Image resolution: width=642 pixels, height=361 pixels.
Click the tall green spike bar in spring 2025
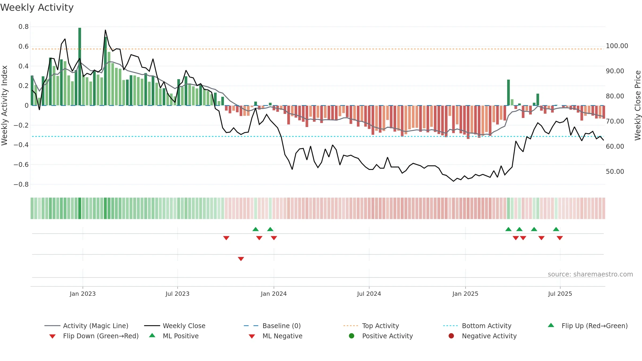(509, 93)
